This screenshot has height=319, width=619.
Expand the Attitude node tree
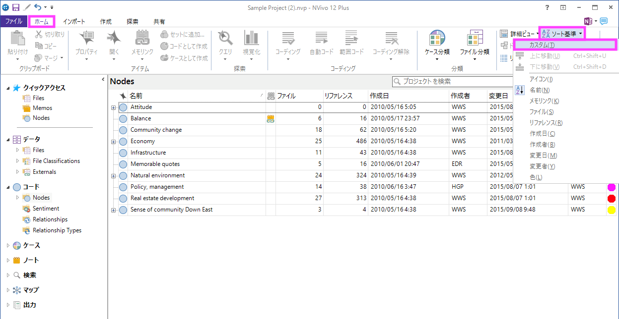click(113, 107)
